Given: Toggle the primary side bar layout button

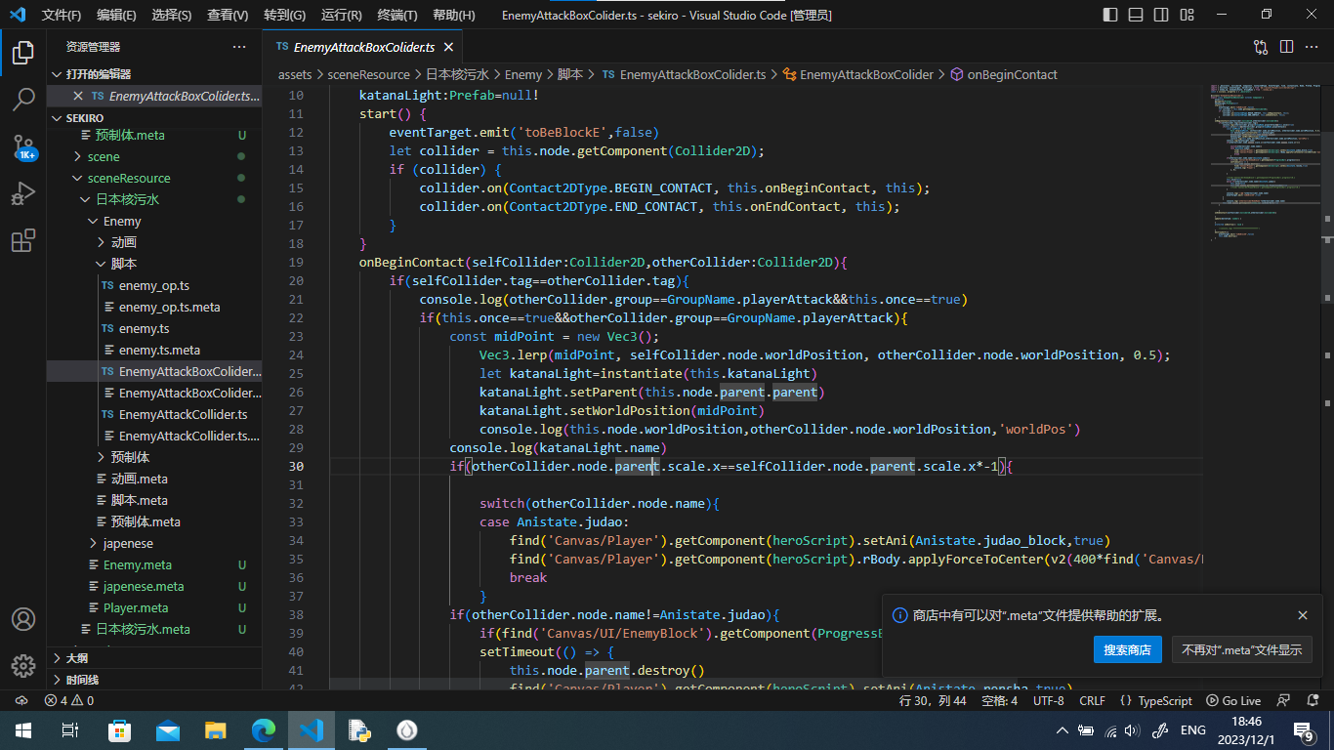Looking at the screenshot, I should coord(1110,15).
